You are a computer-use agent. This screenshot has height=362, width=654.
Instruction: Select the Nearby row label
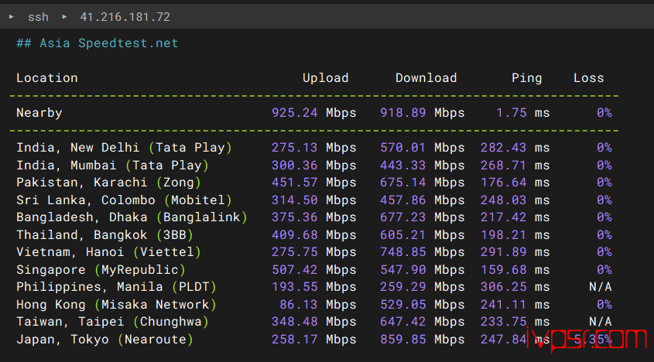click(x=39, y=113)
